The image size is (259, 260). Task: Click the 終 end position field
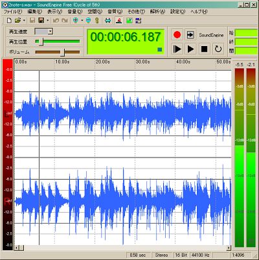coord(246,42)
